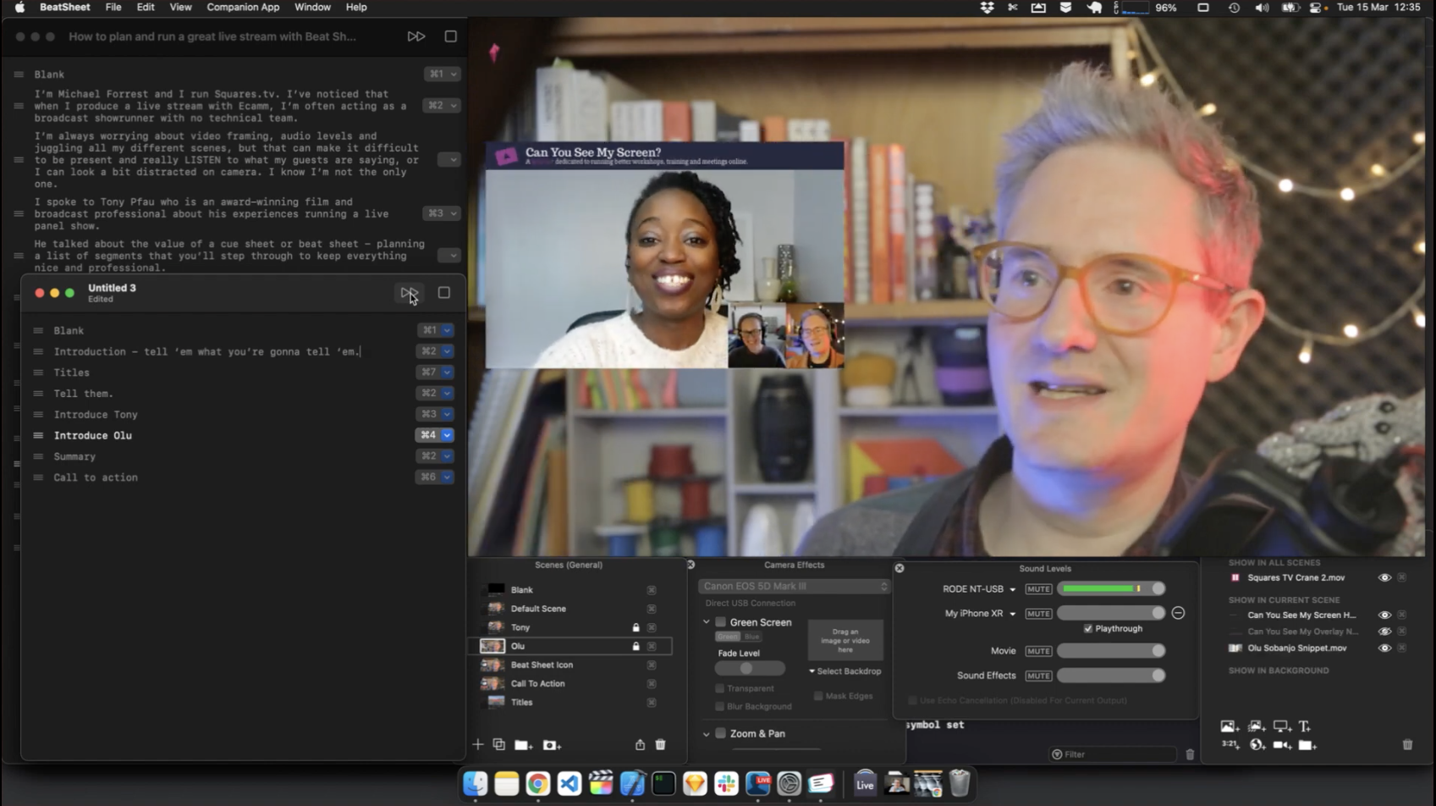Click the play button in Untitled 3 window
Viewport: 1436px width, 806px height.
(x=409, y=293)
